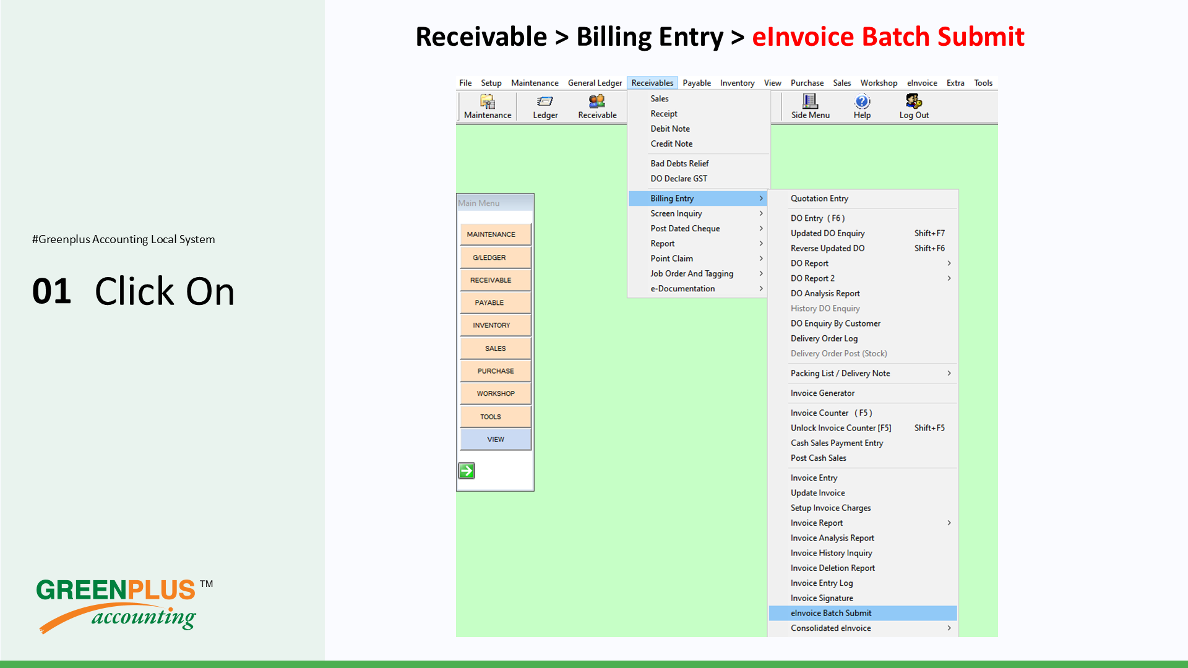
Task: Click the green arrow icon in Main Menu
Action: (467, 471)
